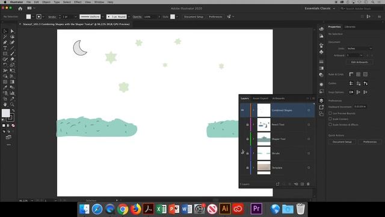Select the Paintbrush tool
The height and width of the screenshot is (217, 385).
tap(12, 54)
